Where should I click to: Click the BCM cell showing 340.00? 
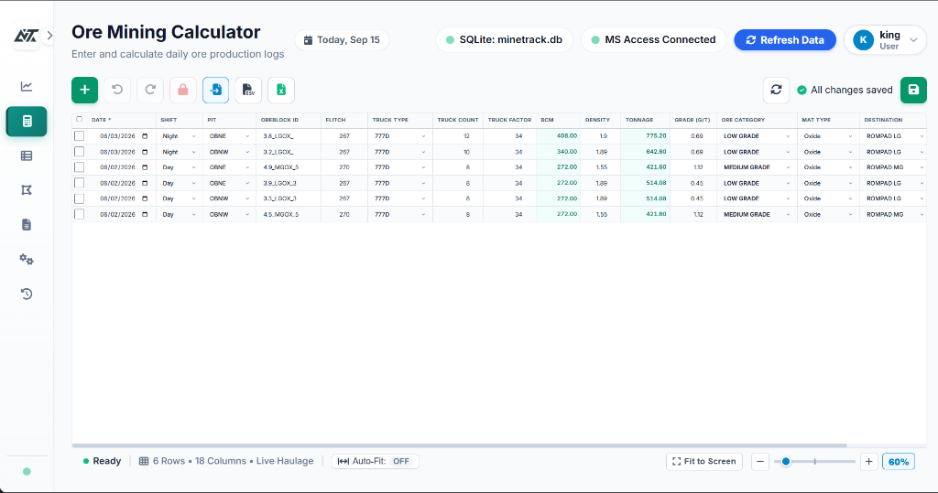click(558, 152)
